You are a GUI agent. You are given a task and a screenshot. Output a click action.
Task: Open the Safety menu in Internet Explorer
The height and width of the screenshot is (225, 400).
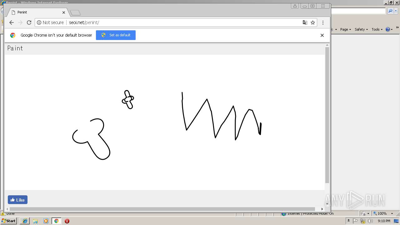(361, 29)
